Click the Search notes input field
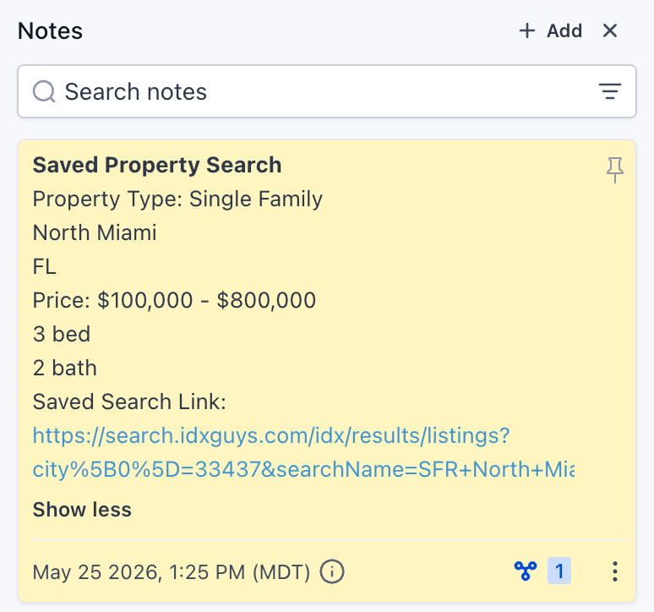The image size is (654, 612). coord(327,91)
